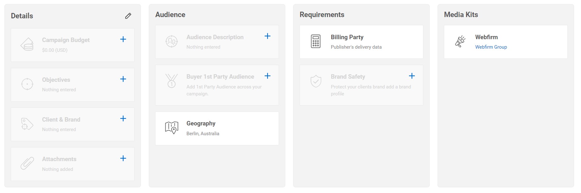This screenshot has height=193, width=581.
Task: Click the Campaign Budget coins icon
Action: tap(27, 45)
